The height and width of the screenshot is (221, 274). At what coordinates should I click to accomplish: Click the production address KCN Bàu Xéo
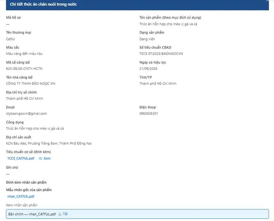point(49,143)
